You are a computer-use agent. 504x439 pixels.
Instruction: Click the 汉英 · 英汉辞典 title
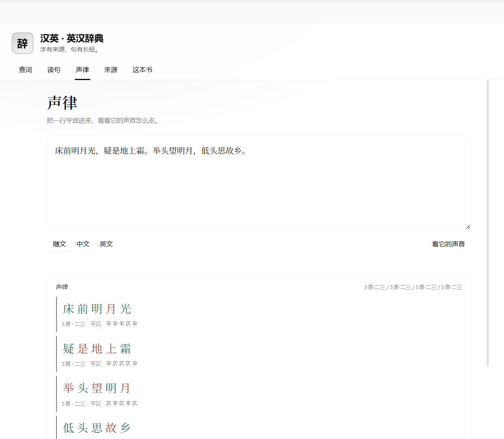pos(72,38)
